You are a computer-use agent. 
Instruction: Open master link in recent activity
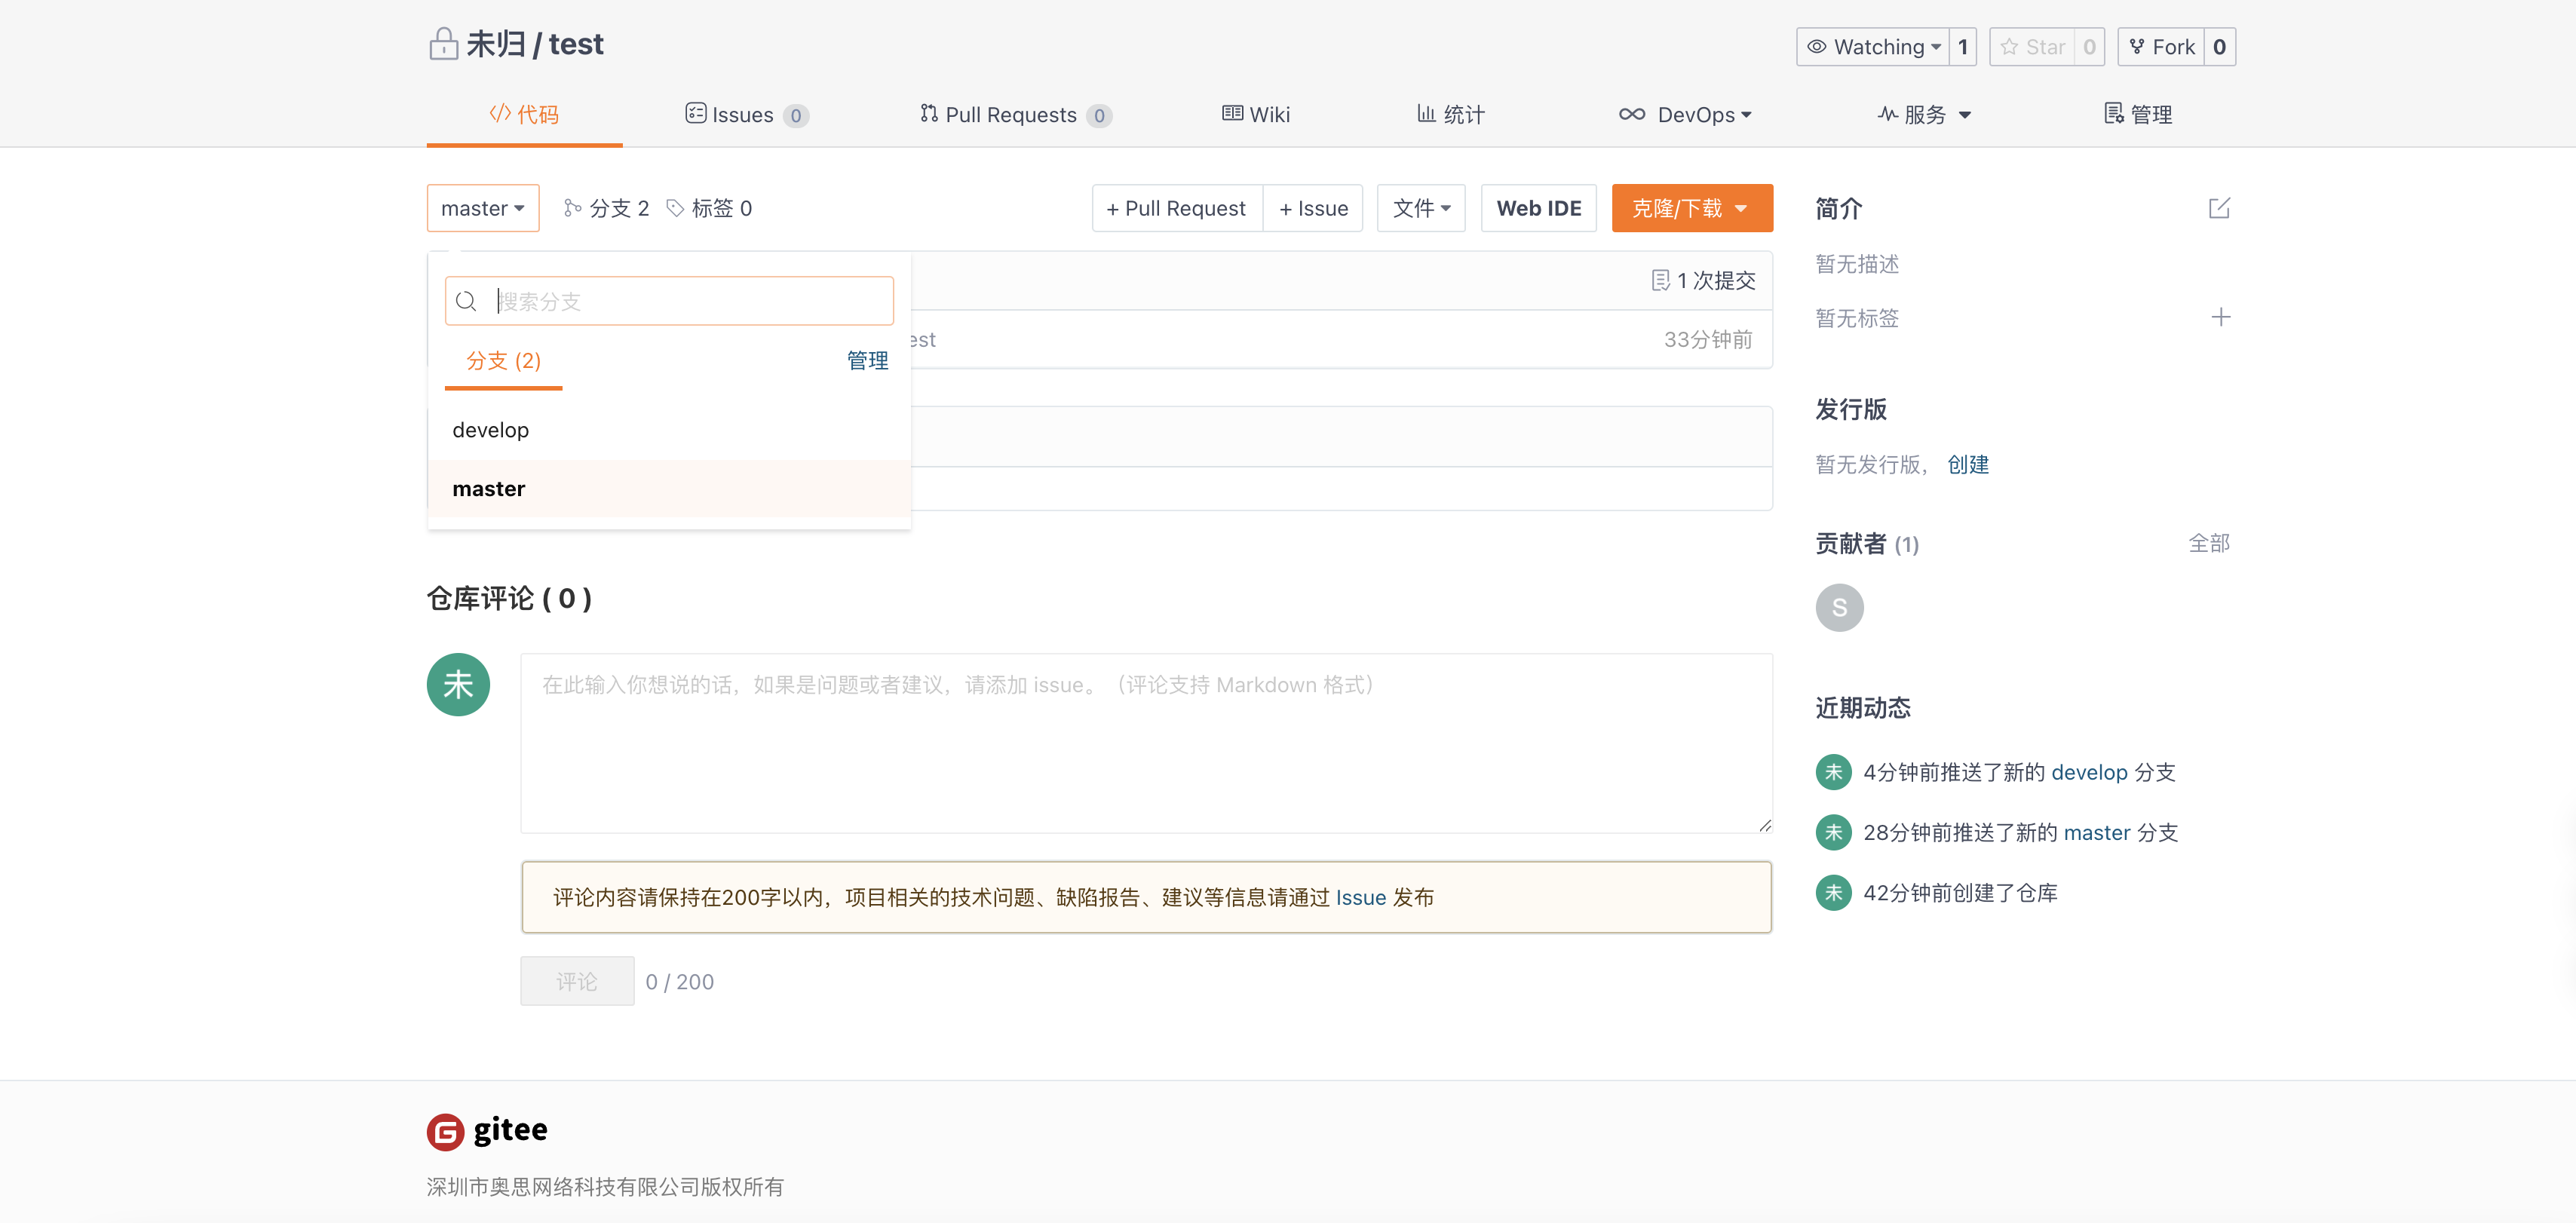pos(2097,832)
